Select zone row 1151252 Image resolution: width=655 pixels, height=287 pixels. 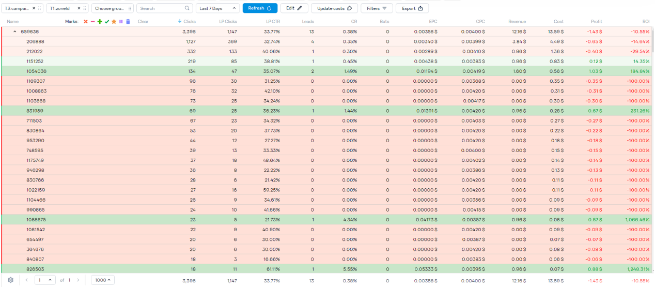(326, 61)
